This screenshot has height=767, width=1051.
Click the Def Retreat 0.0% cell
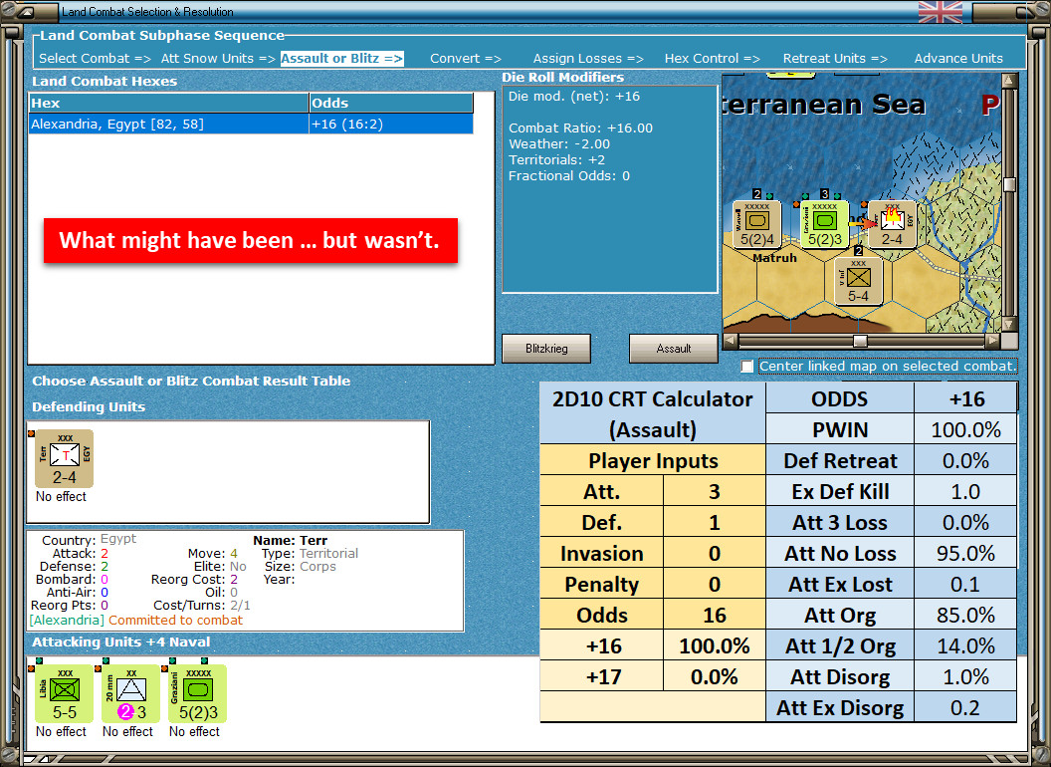tap(965, 461)
